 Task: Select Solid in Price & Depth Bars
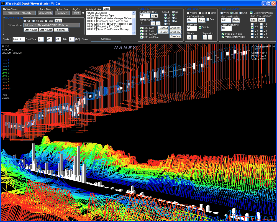click(231, 13)
